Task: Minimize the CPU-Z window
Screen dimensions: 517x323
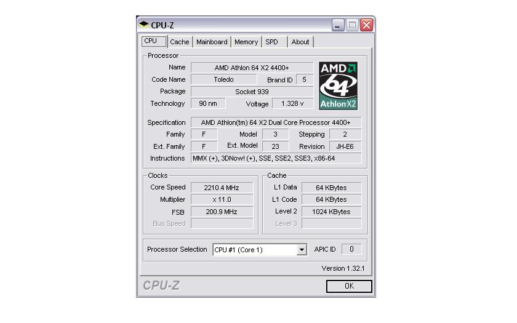Action: [x=338, y=25]
